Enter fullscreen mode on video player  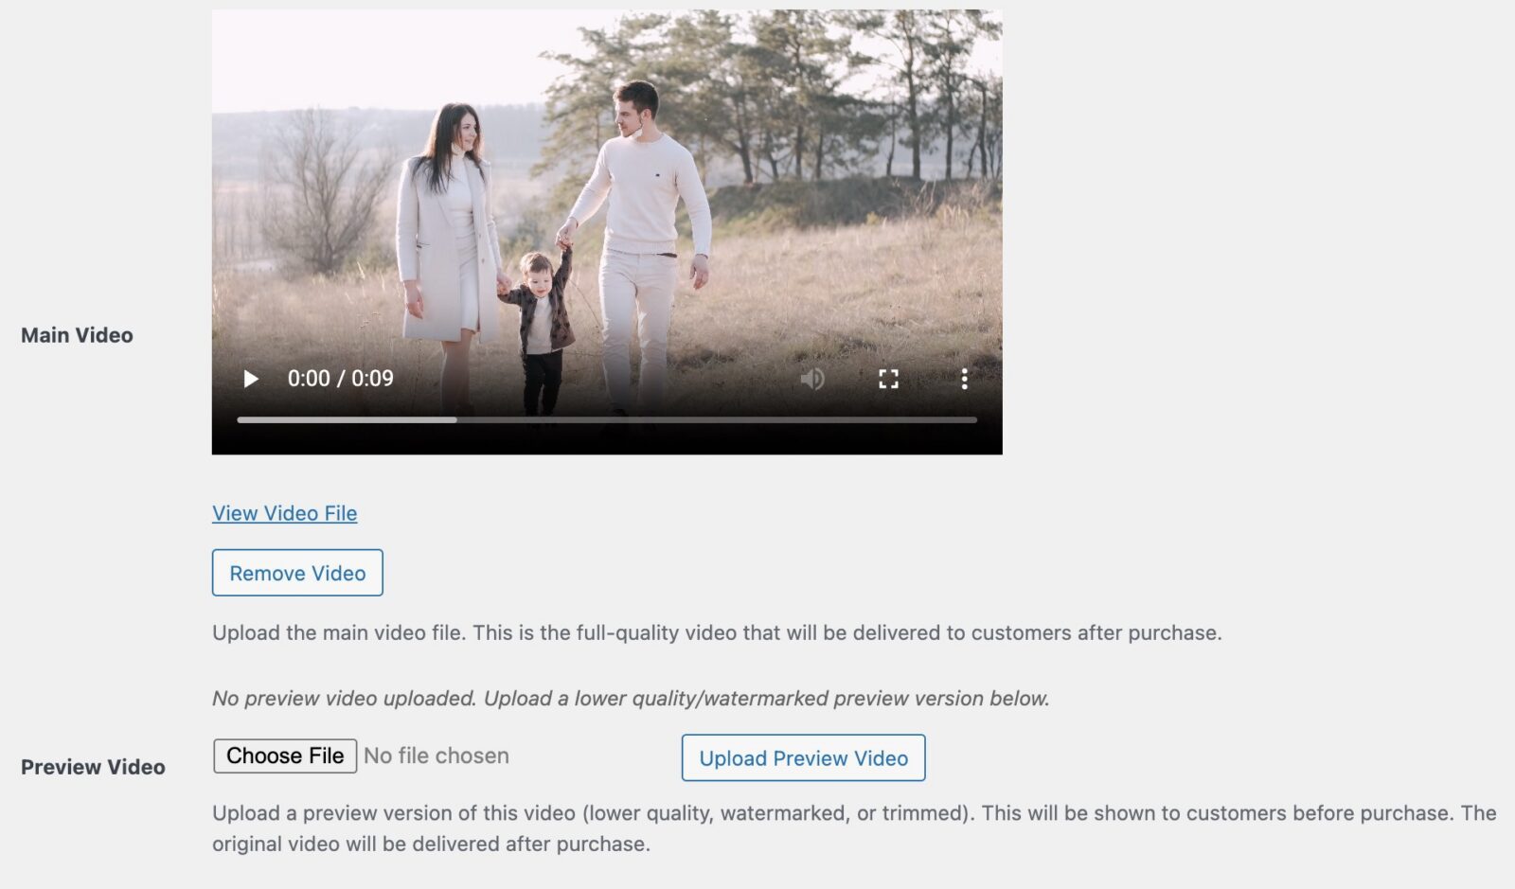coord(888,379)
